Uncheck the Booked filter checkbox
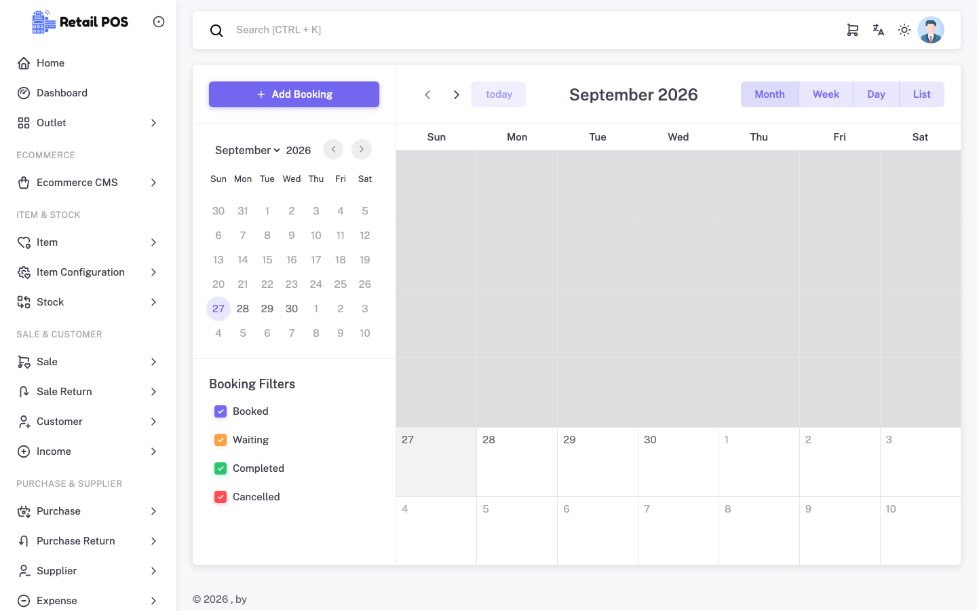The height and width of the screenshot is (611, 977). [221, 411]
